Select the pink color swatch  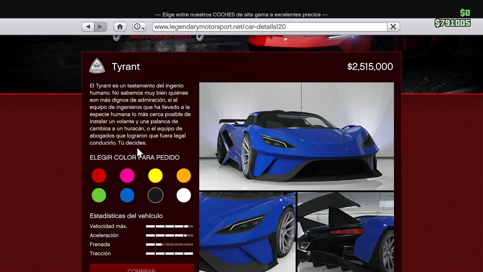click(x=127, y=176)
